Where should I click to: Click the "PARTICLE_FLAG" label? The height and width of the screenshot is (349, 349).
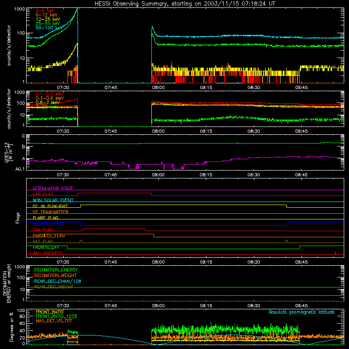point(49,236)
